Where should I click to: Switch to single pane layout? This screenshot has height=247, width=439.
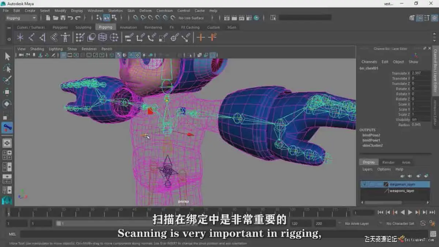(x=7, y=143)
